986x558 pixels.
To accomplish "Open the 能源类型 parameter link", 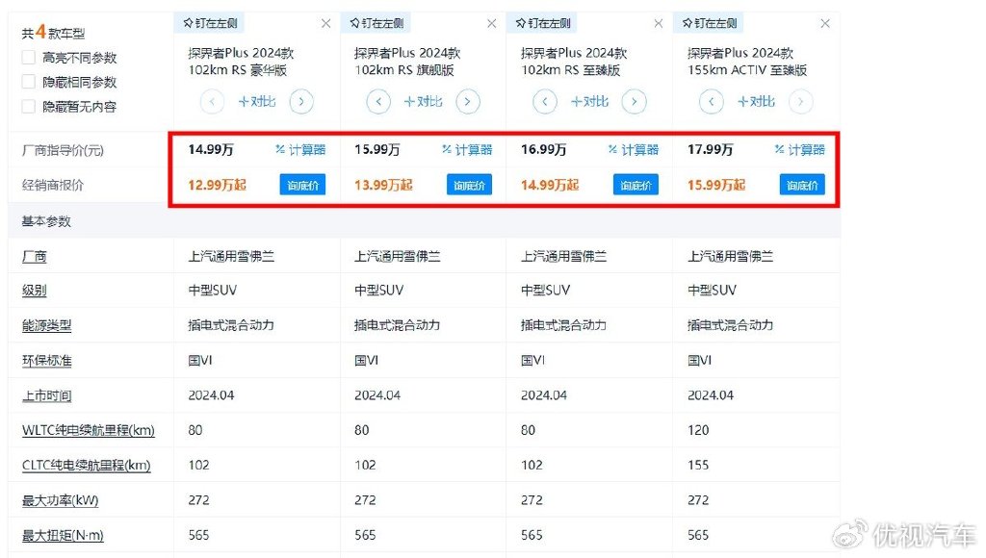I will [x=46, y=325].
